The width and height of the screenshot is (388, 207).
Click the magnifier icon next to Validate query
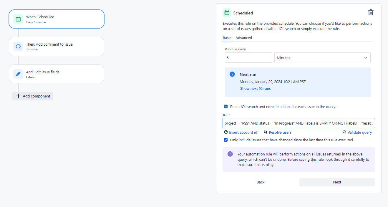coord(344,132)
